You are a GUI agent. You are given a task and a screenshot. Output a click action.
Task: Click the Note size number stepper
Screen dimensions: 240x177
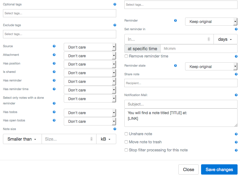click(91, 139)
